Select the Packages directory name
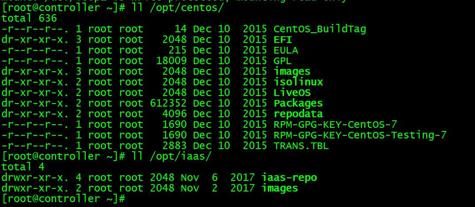This screenshot has width=475, height=207. 298,103
